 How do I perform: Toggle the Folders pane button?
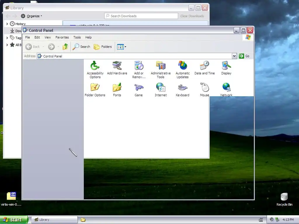coord(103,47)
